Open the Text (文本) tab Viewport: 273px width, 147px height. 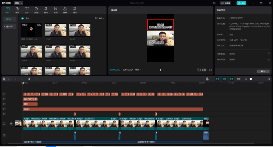coord(27,9)
